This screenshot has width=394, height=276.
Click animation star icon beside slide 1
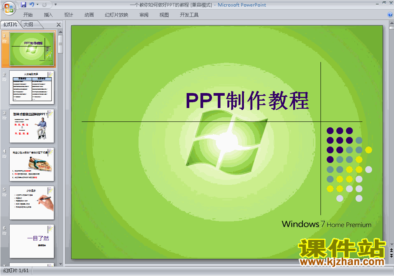point(4,41)
